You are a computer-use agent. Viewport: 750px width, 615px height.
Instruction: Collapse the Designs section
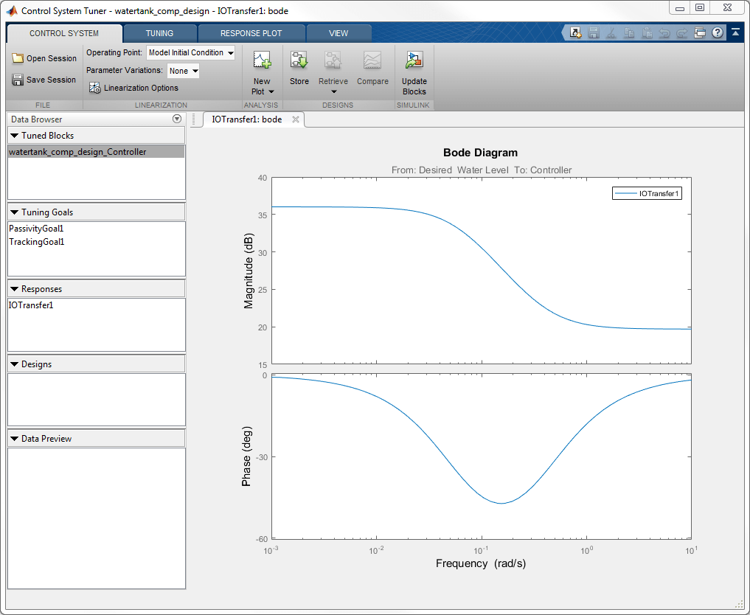[x=14, y=364]
